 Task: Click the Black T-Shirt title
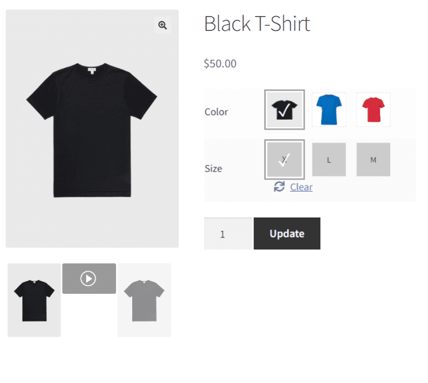(x=257, y=24)
